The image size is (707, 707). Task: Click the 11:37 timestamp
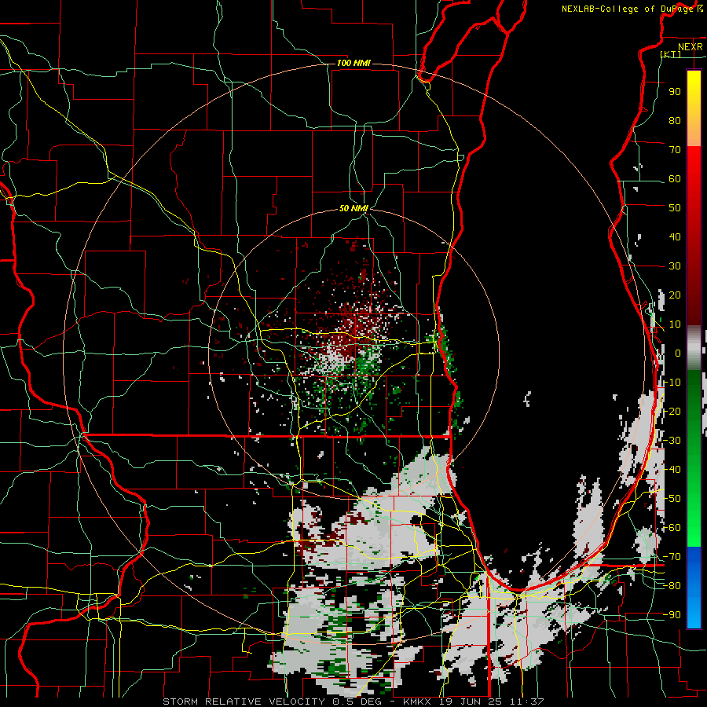pos(526,702)
